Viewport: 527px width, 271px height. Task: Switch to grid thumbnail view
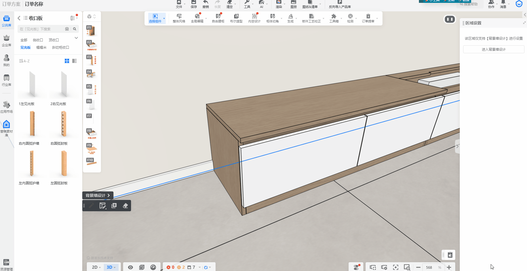tap(67, 61)
